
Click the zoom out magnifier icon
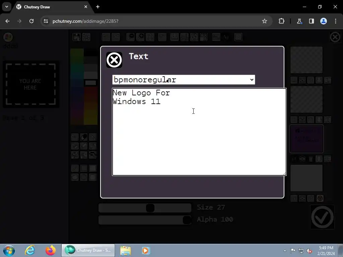[131, 37]
